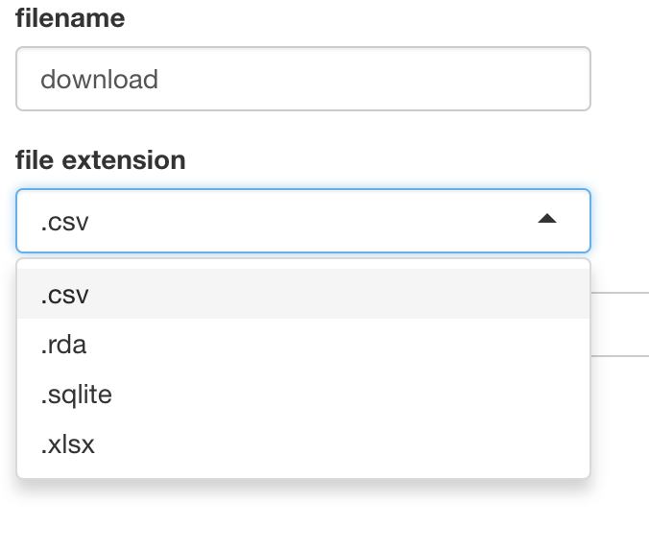Close the extension list via the triangle icon
This screenshot has width=649, height=551.
[547, 219]
